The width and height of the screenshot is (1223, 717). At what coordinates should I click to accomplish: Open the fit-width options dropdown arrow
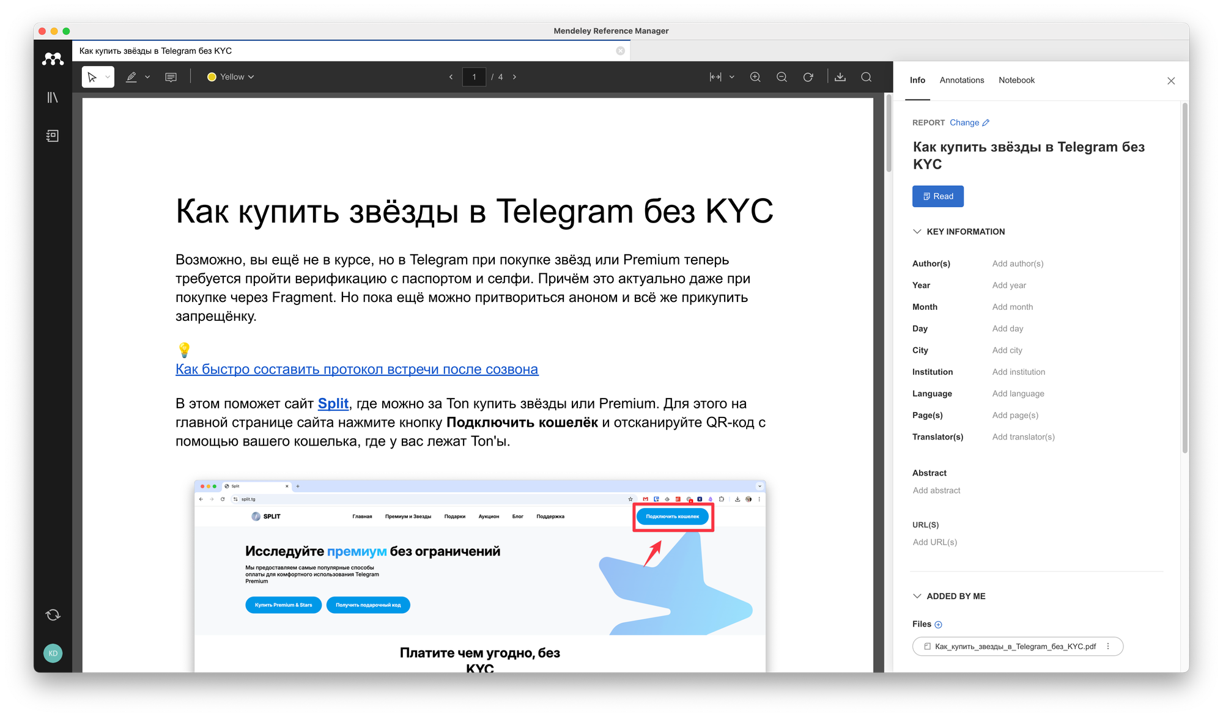732,77
